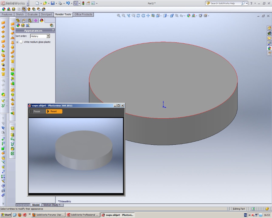Switch to the Features tab
The image size is (272, 218).
pyautogui.click(x=7, y=14)
